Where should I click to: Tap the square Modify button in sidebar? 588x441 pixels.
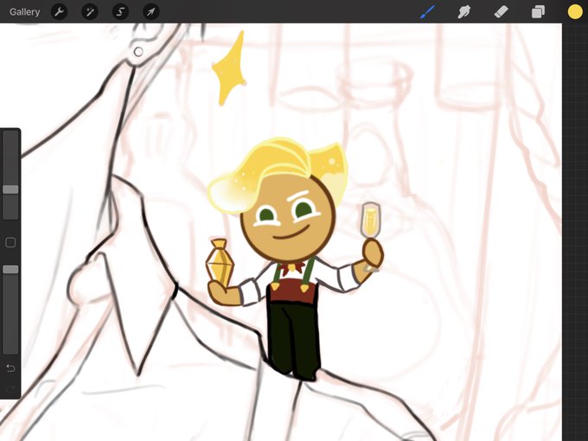[10, 243]
